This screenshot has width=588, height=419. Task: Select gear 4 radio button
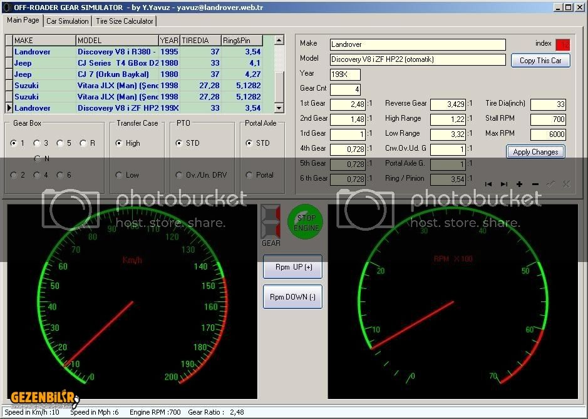pos(37,175)
